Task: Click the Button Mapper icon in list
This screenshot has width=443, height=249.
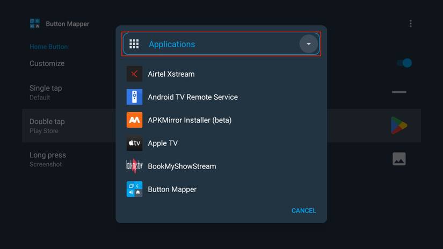Action: (x=134, y=189)
